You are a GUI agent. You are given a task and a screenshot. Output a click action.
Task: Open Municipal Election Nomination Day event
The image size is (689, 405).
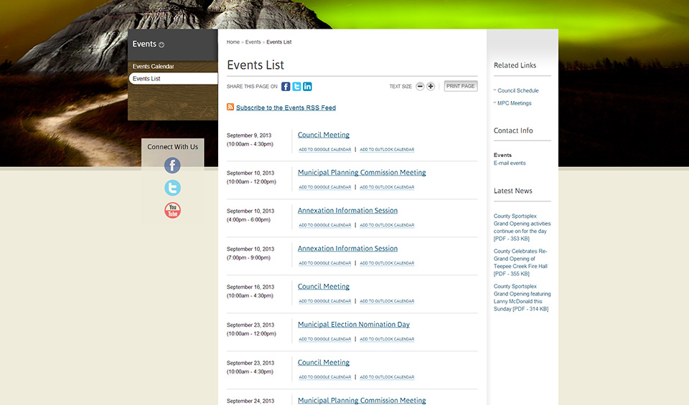tap(354, 325)
